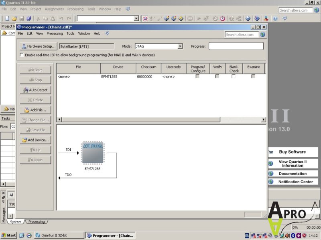Screen dimensions: 321x240
Task: Click the Cut scissors icon in Quartus toolbar
Action: (38, 18)
